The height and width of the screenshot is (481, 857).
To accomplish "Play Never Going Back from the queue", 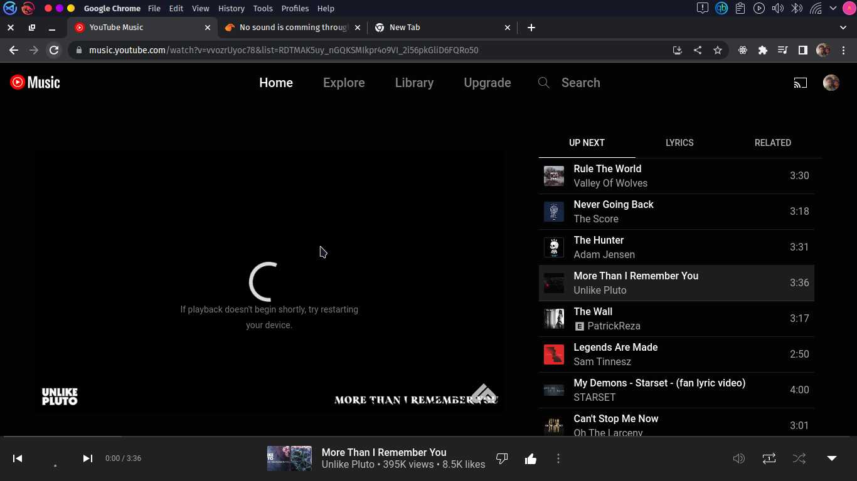I will pyautogui.click(x=676, y=212).
